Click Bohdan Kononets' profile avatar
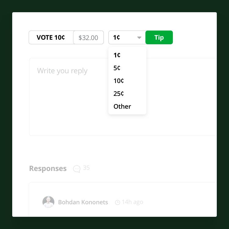This screenshot has height=229, width=229. point(48,202)
